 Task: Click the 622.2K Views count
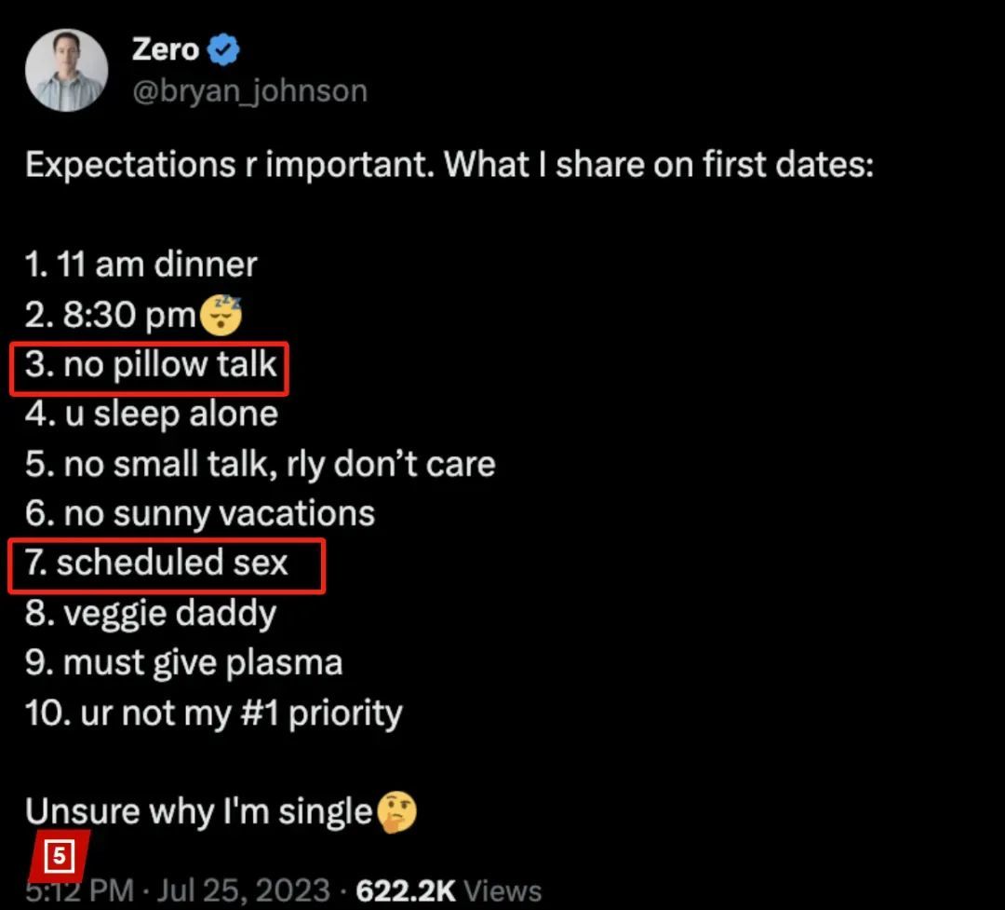coord(449,890)
